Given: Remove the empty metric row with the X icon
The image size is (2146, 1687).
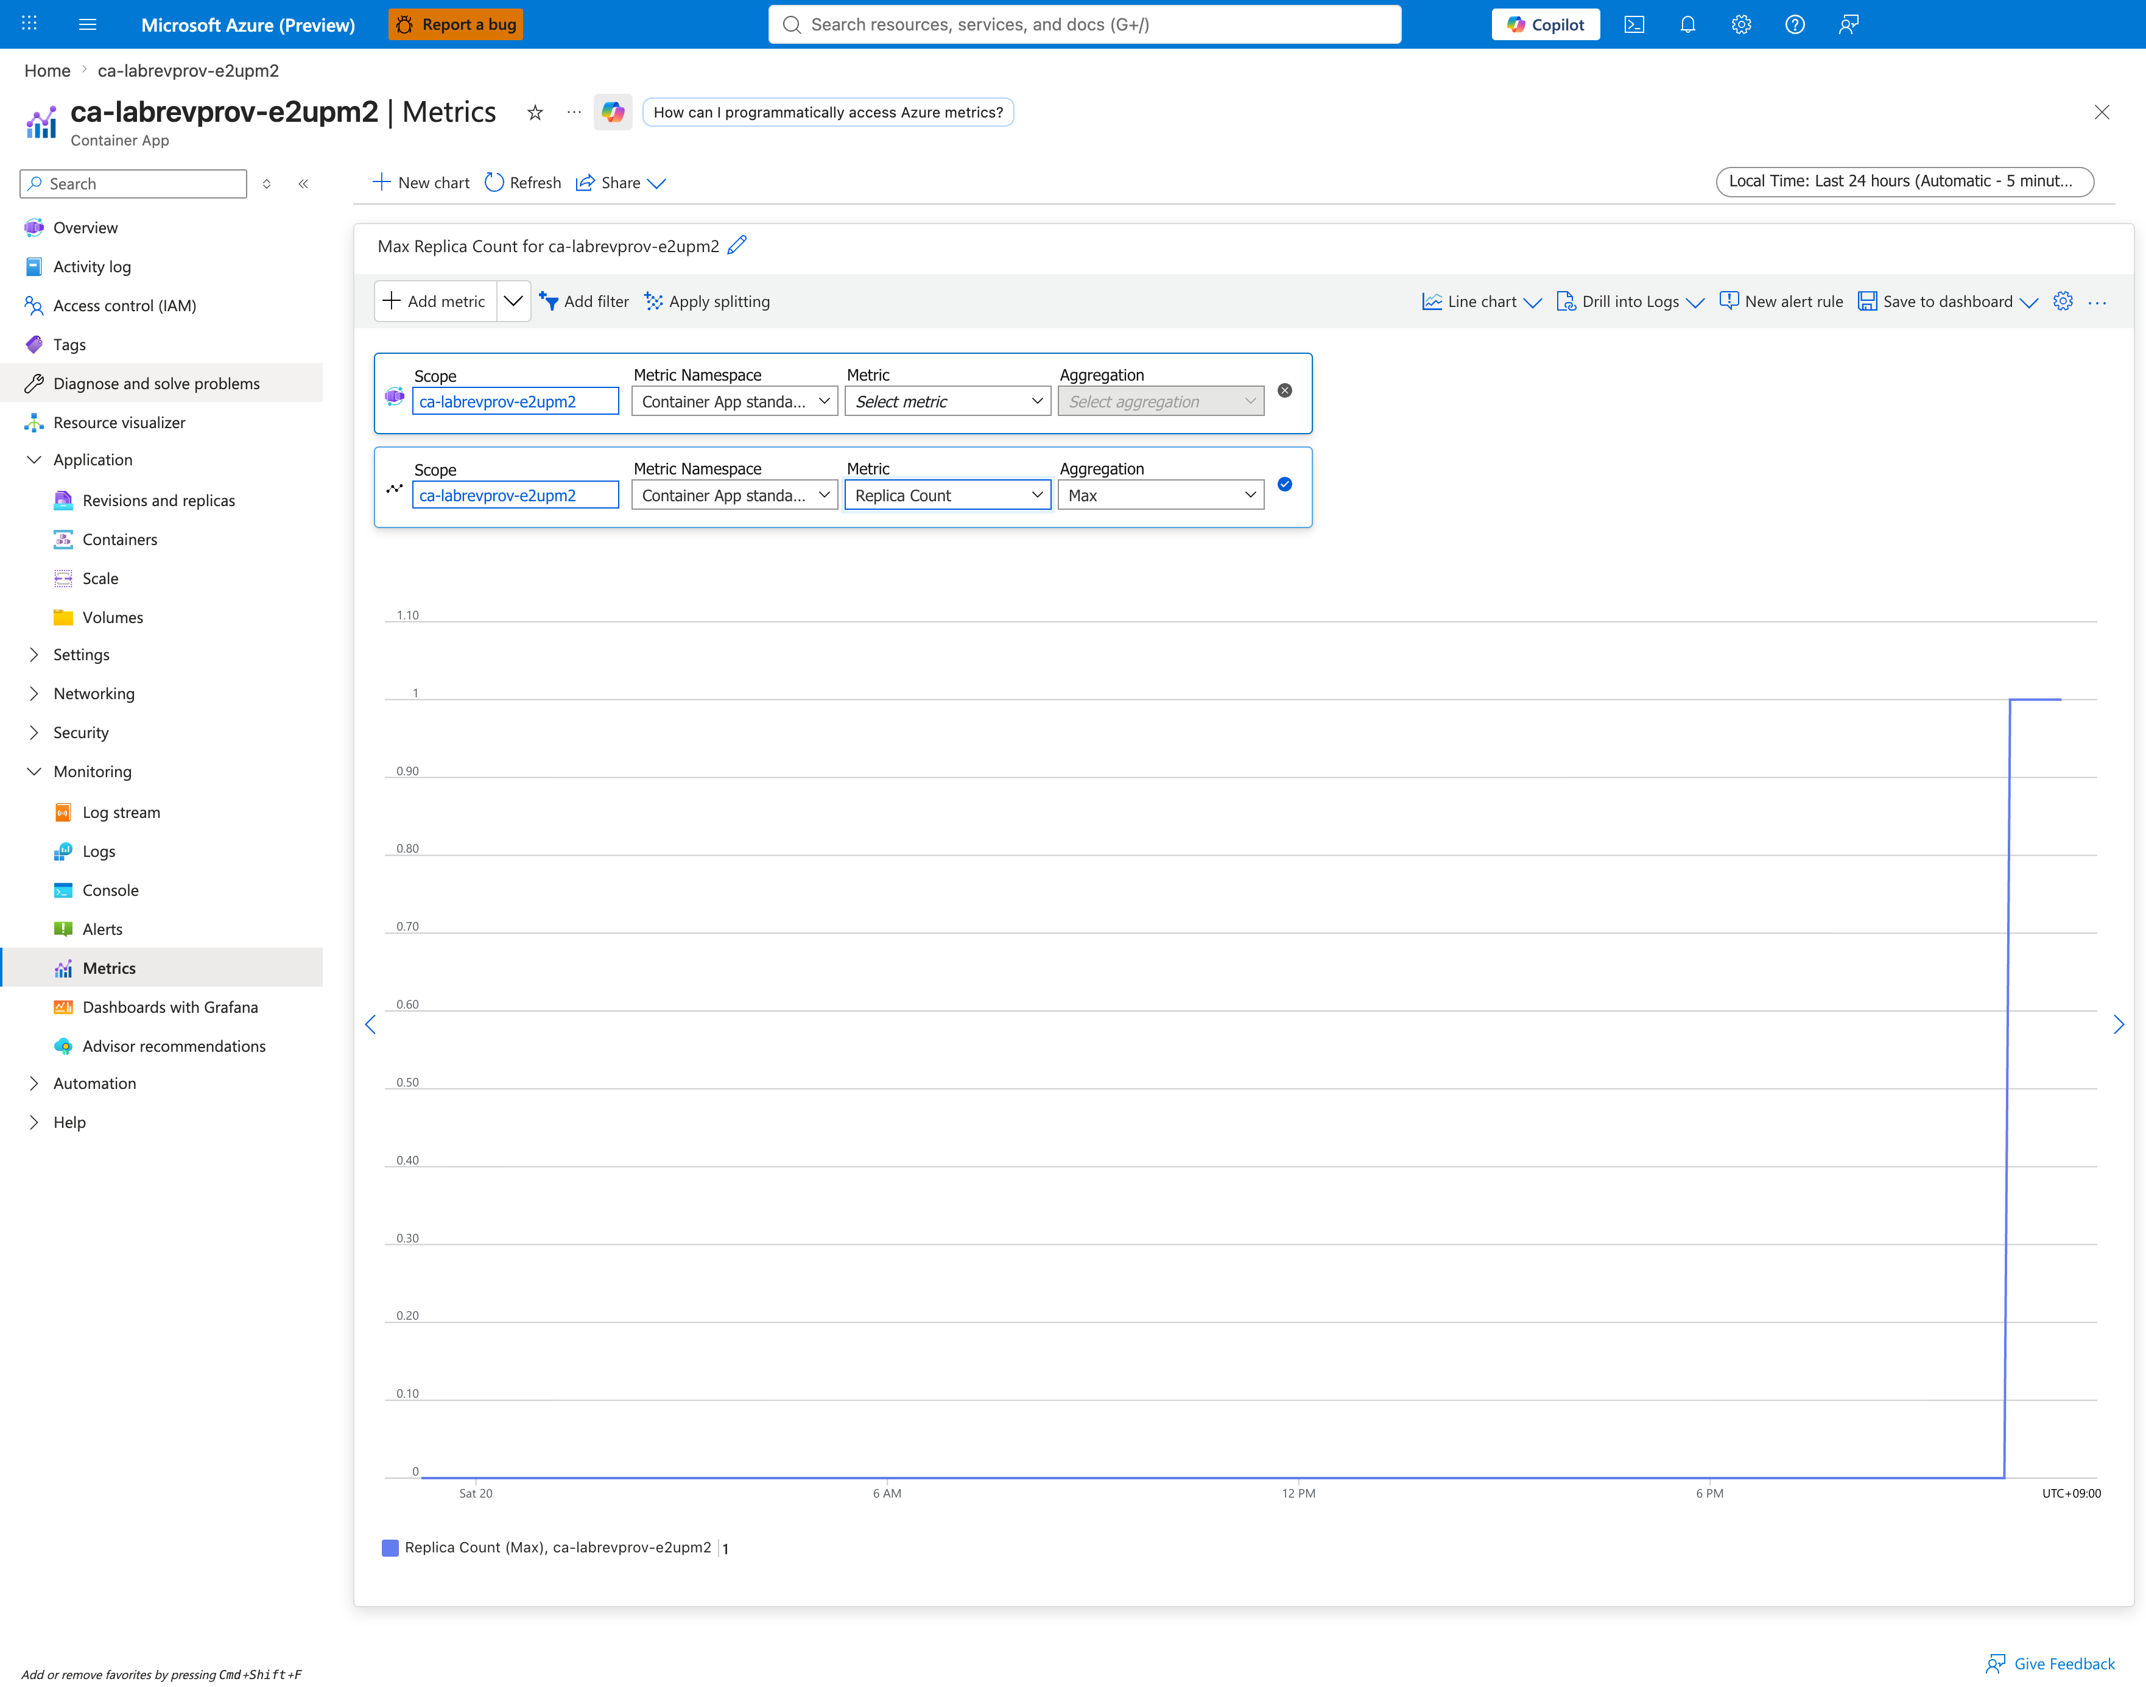Looking at the screenshot, I should (x=1285, y=390).
